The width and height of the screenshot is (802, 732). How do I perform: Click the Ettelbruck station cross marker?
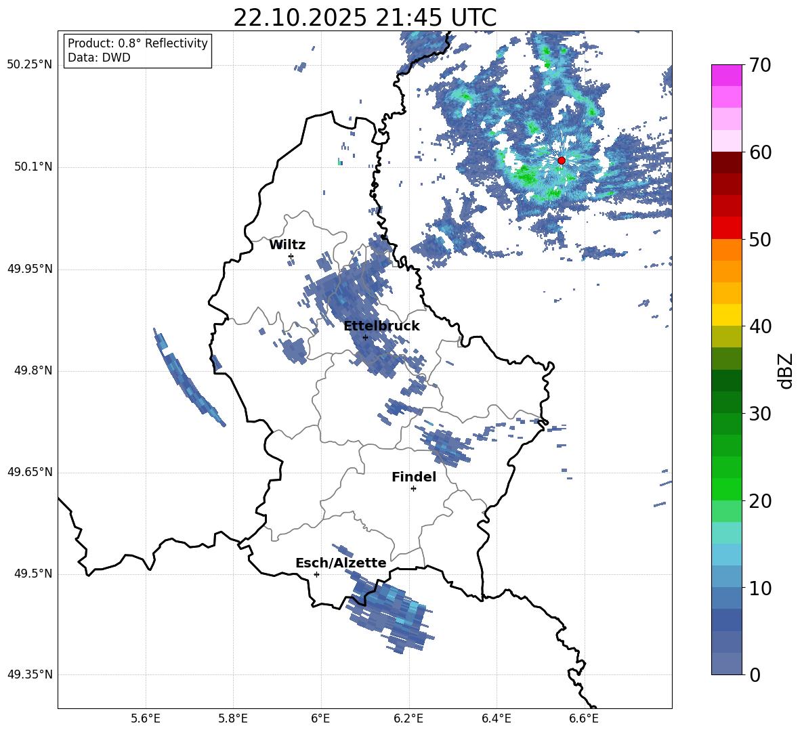click(365, 337)
